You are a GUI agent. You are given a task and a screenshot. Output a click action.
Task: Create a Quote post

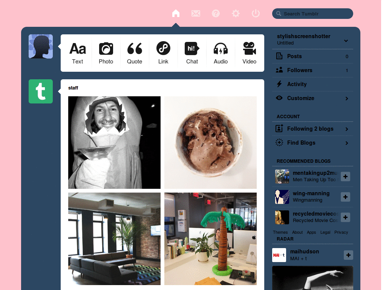[135, 53]
